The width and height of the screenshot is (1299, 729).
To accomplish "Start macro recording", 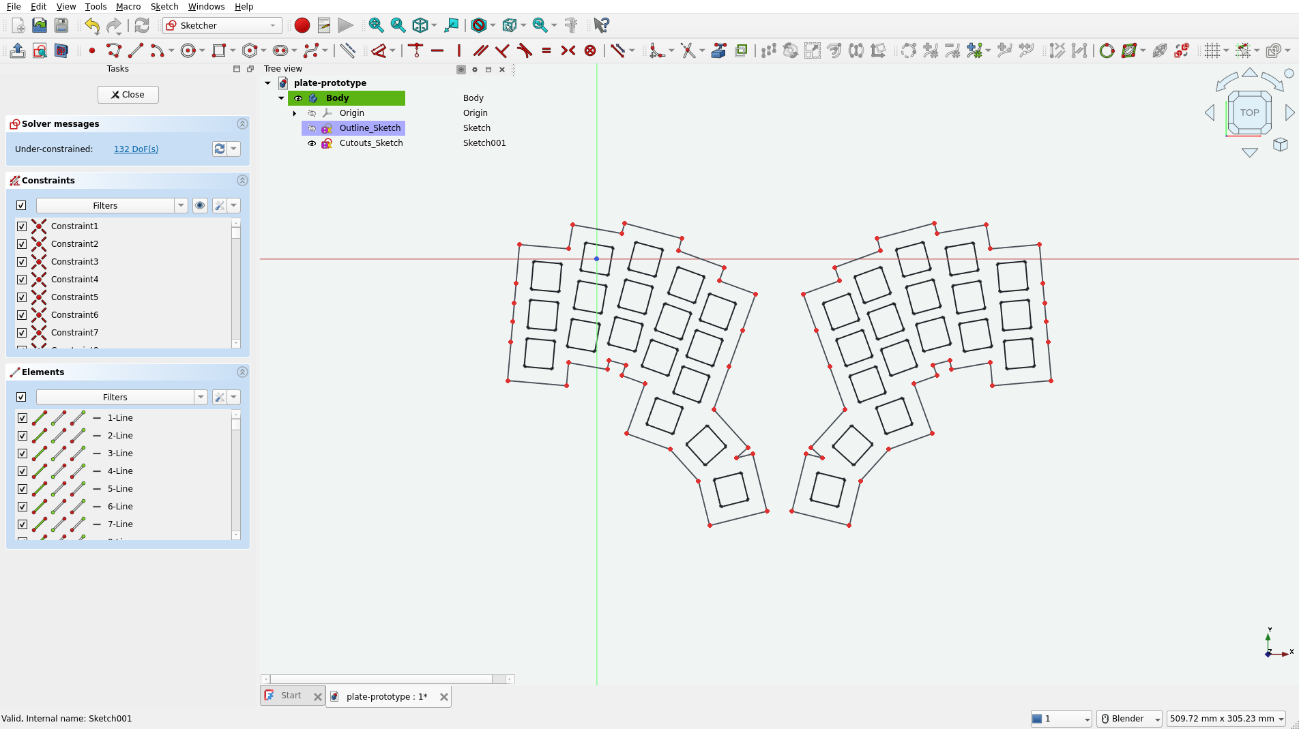I will (x=302, y=25).
